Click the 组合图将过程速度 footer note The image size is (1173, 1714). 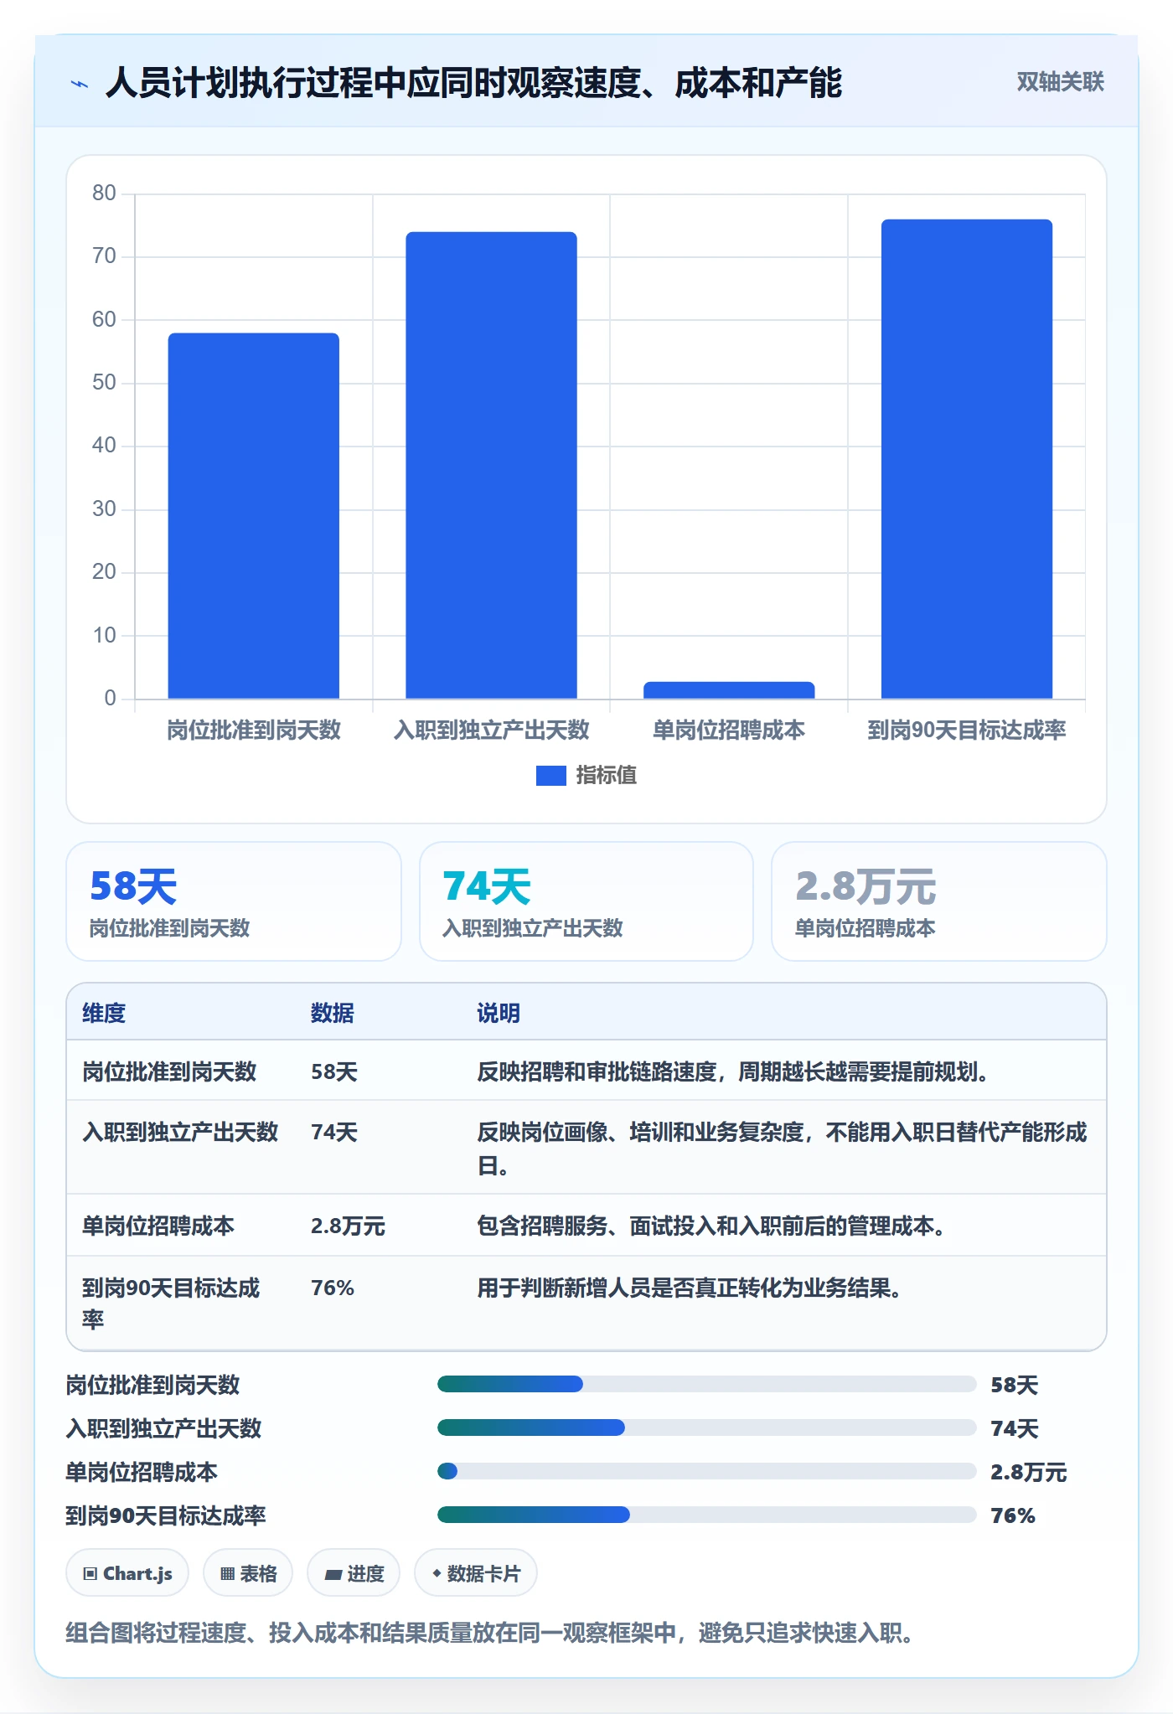click(491, 1634)
